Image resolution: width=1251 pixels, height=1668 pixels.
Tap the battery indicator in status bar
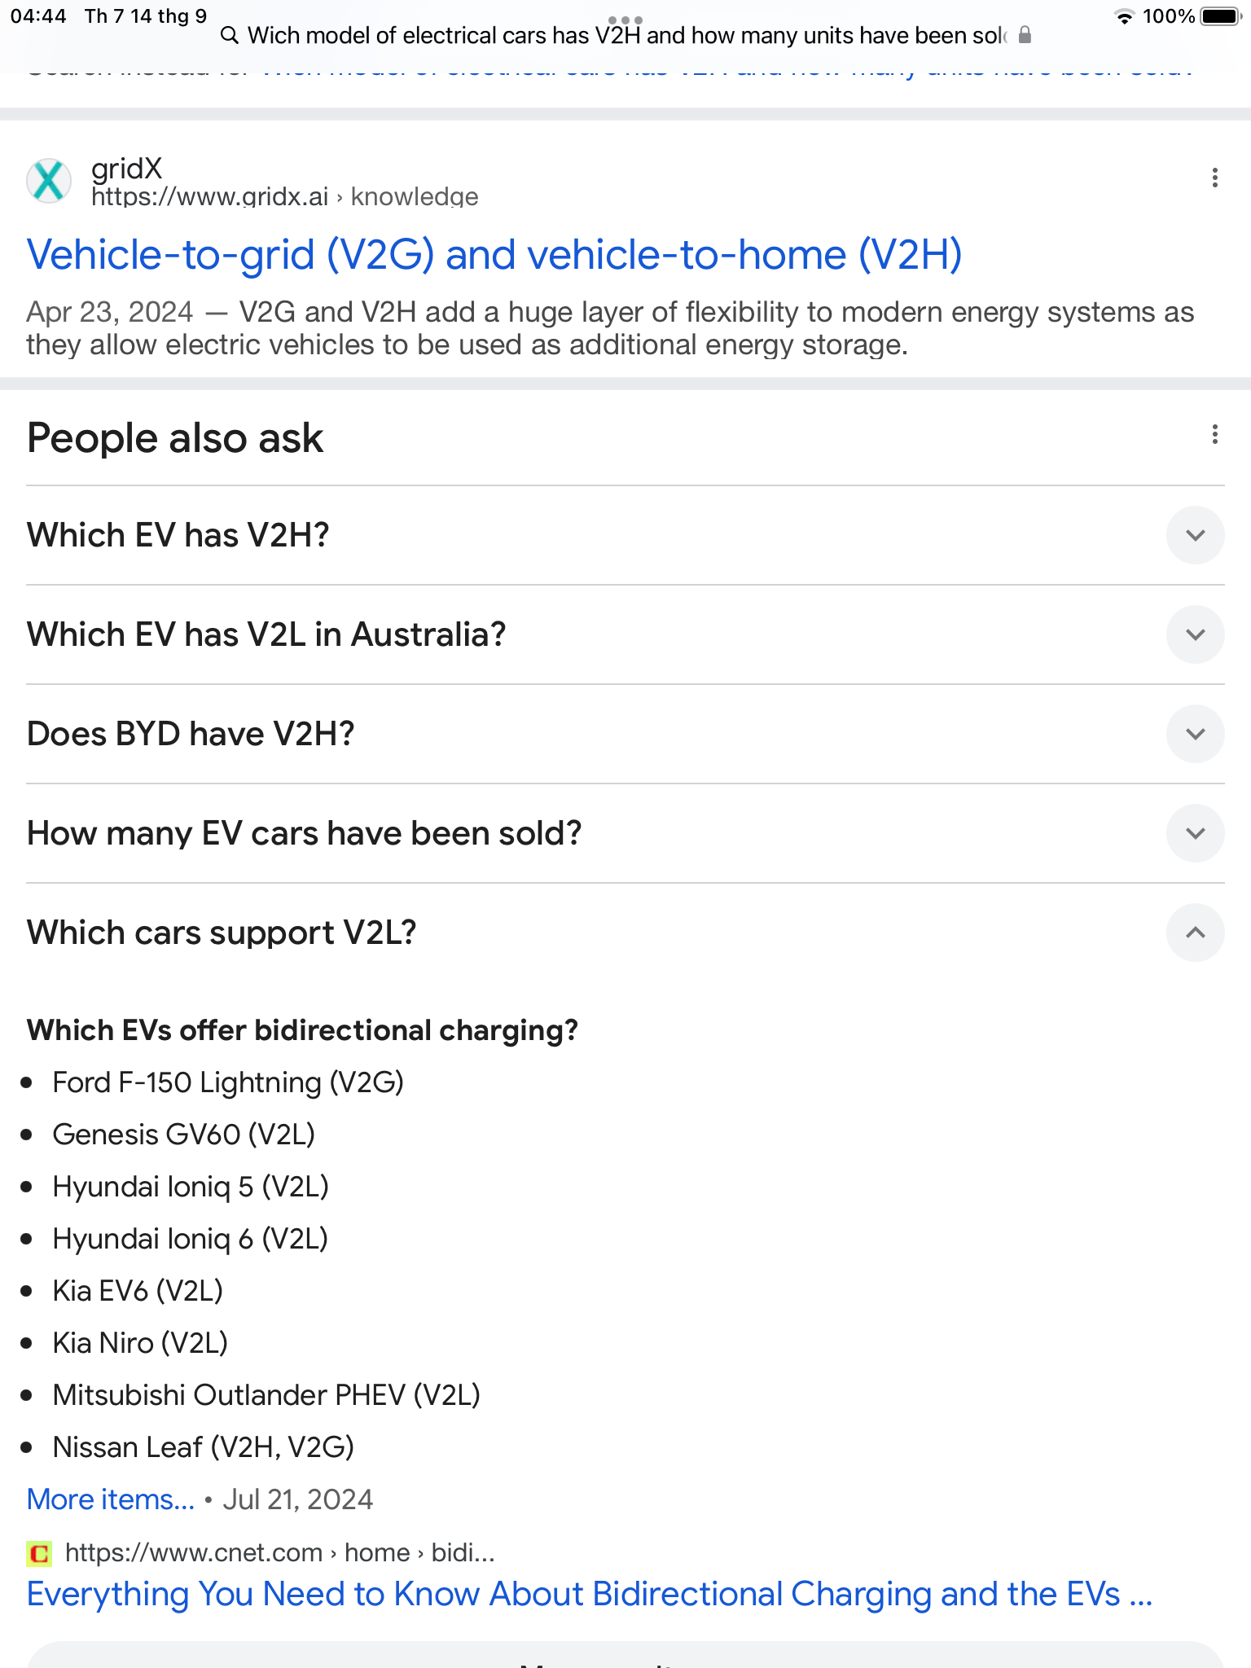pos(1219,17)
